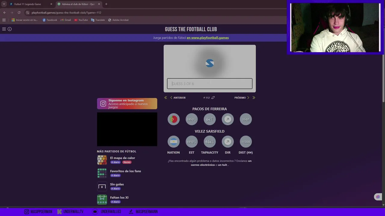Click the Argentina flag for Velez Sarsfield
The width and height of the screenshot is (385, 216).
(x=174, y=142)
